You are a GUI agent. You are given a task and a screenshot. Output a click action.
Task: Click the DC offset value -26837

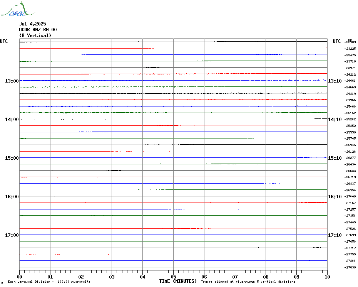350,184
